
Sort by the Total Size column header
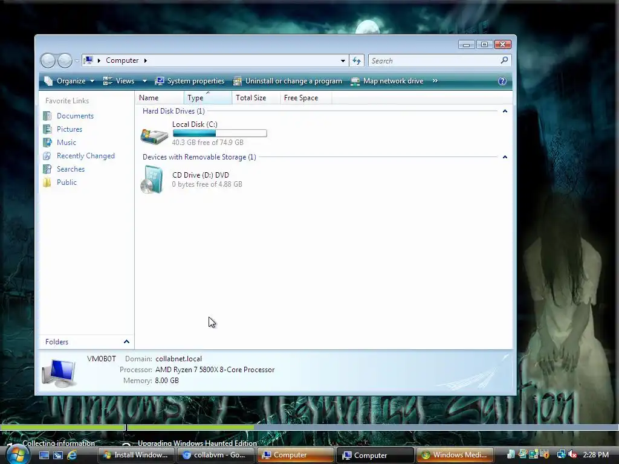(256, 98)
